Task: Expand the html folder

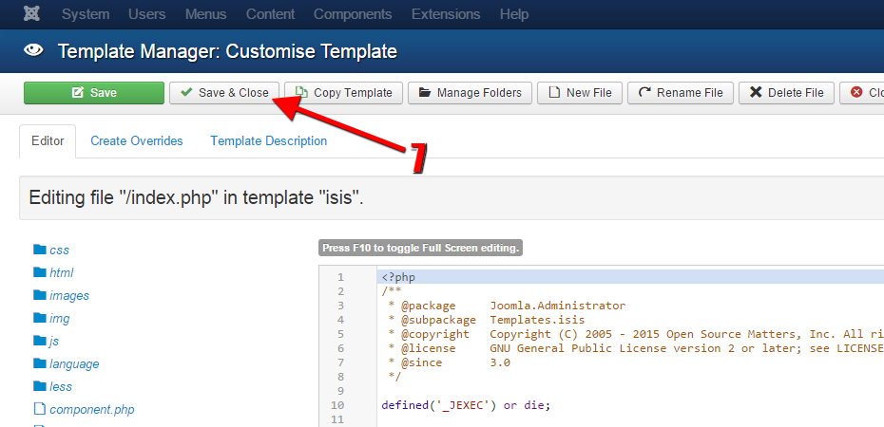Action: click(x=61, y=273)
